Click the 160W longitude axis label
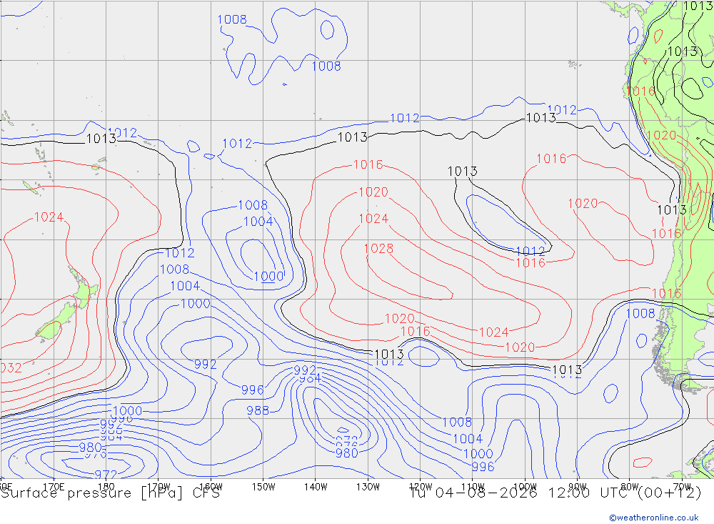The image size is (714, 524). [211, 487]
